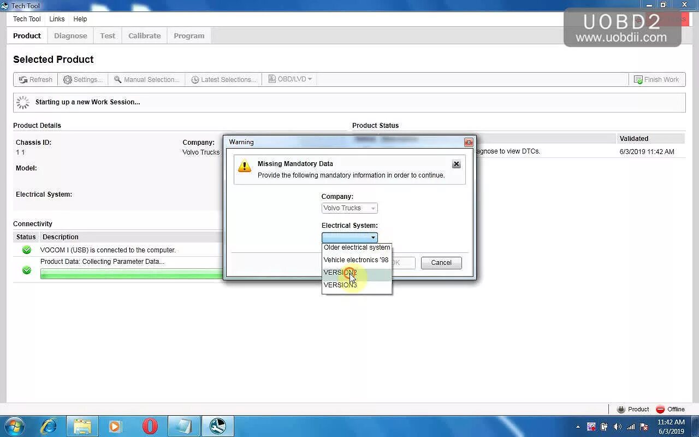Open the notepad taskbar icon

tap(183, 426)
